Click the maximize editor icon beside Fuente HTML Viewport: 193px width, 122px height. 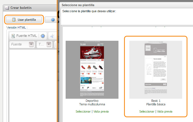click(43, 36)
